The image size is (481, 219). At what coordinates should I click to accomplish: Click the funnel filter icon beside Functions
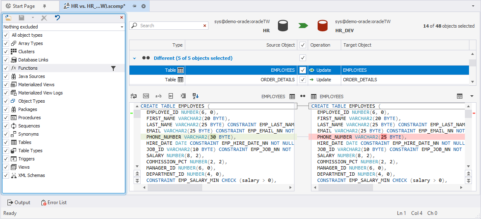113,68
